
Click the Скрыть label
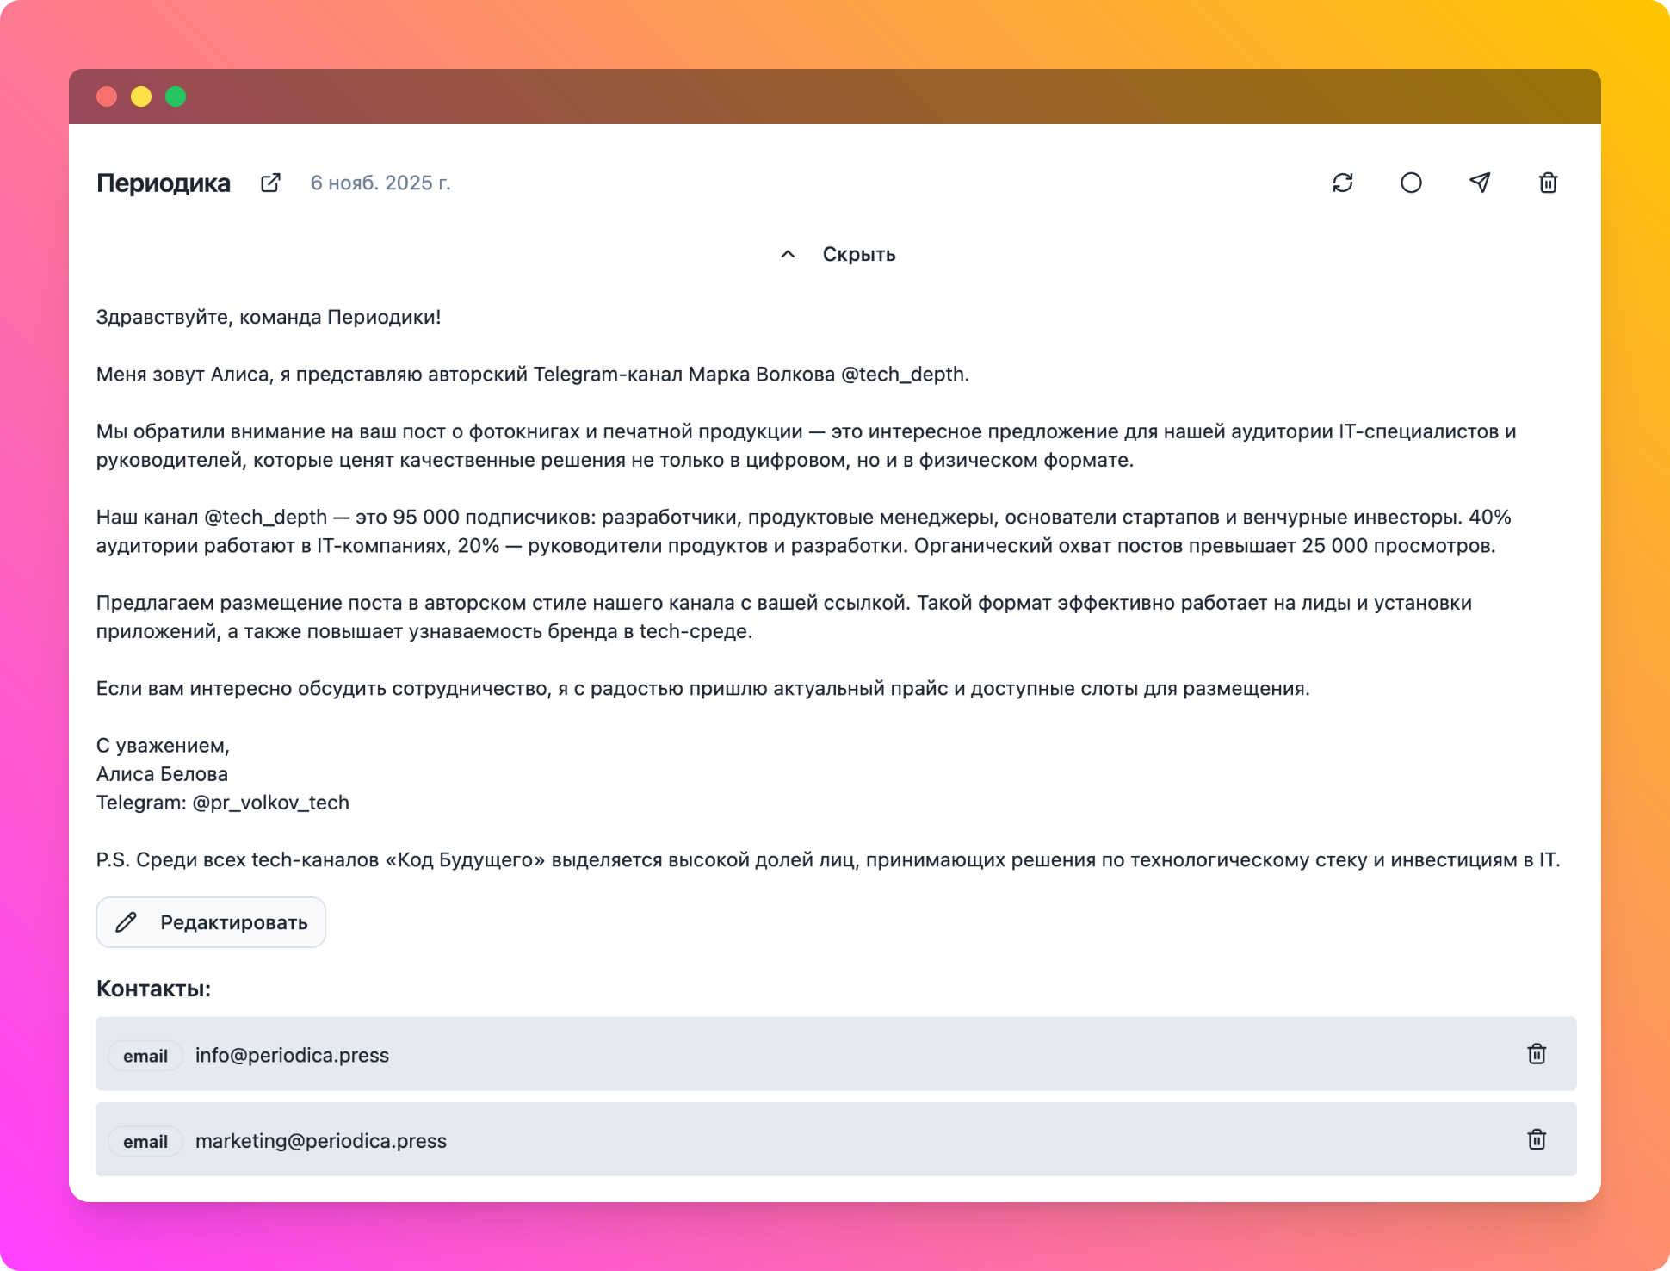click(x=859, y=254)
